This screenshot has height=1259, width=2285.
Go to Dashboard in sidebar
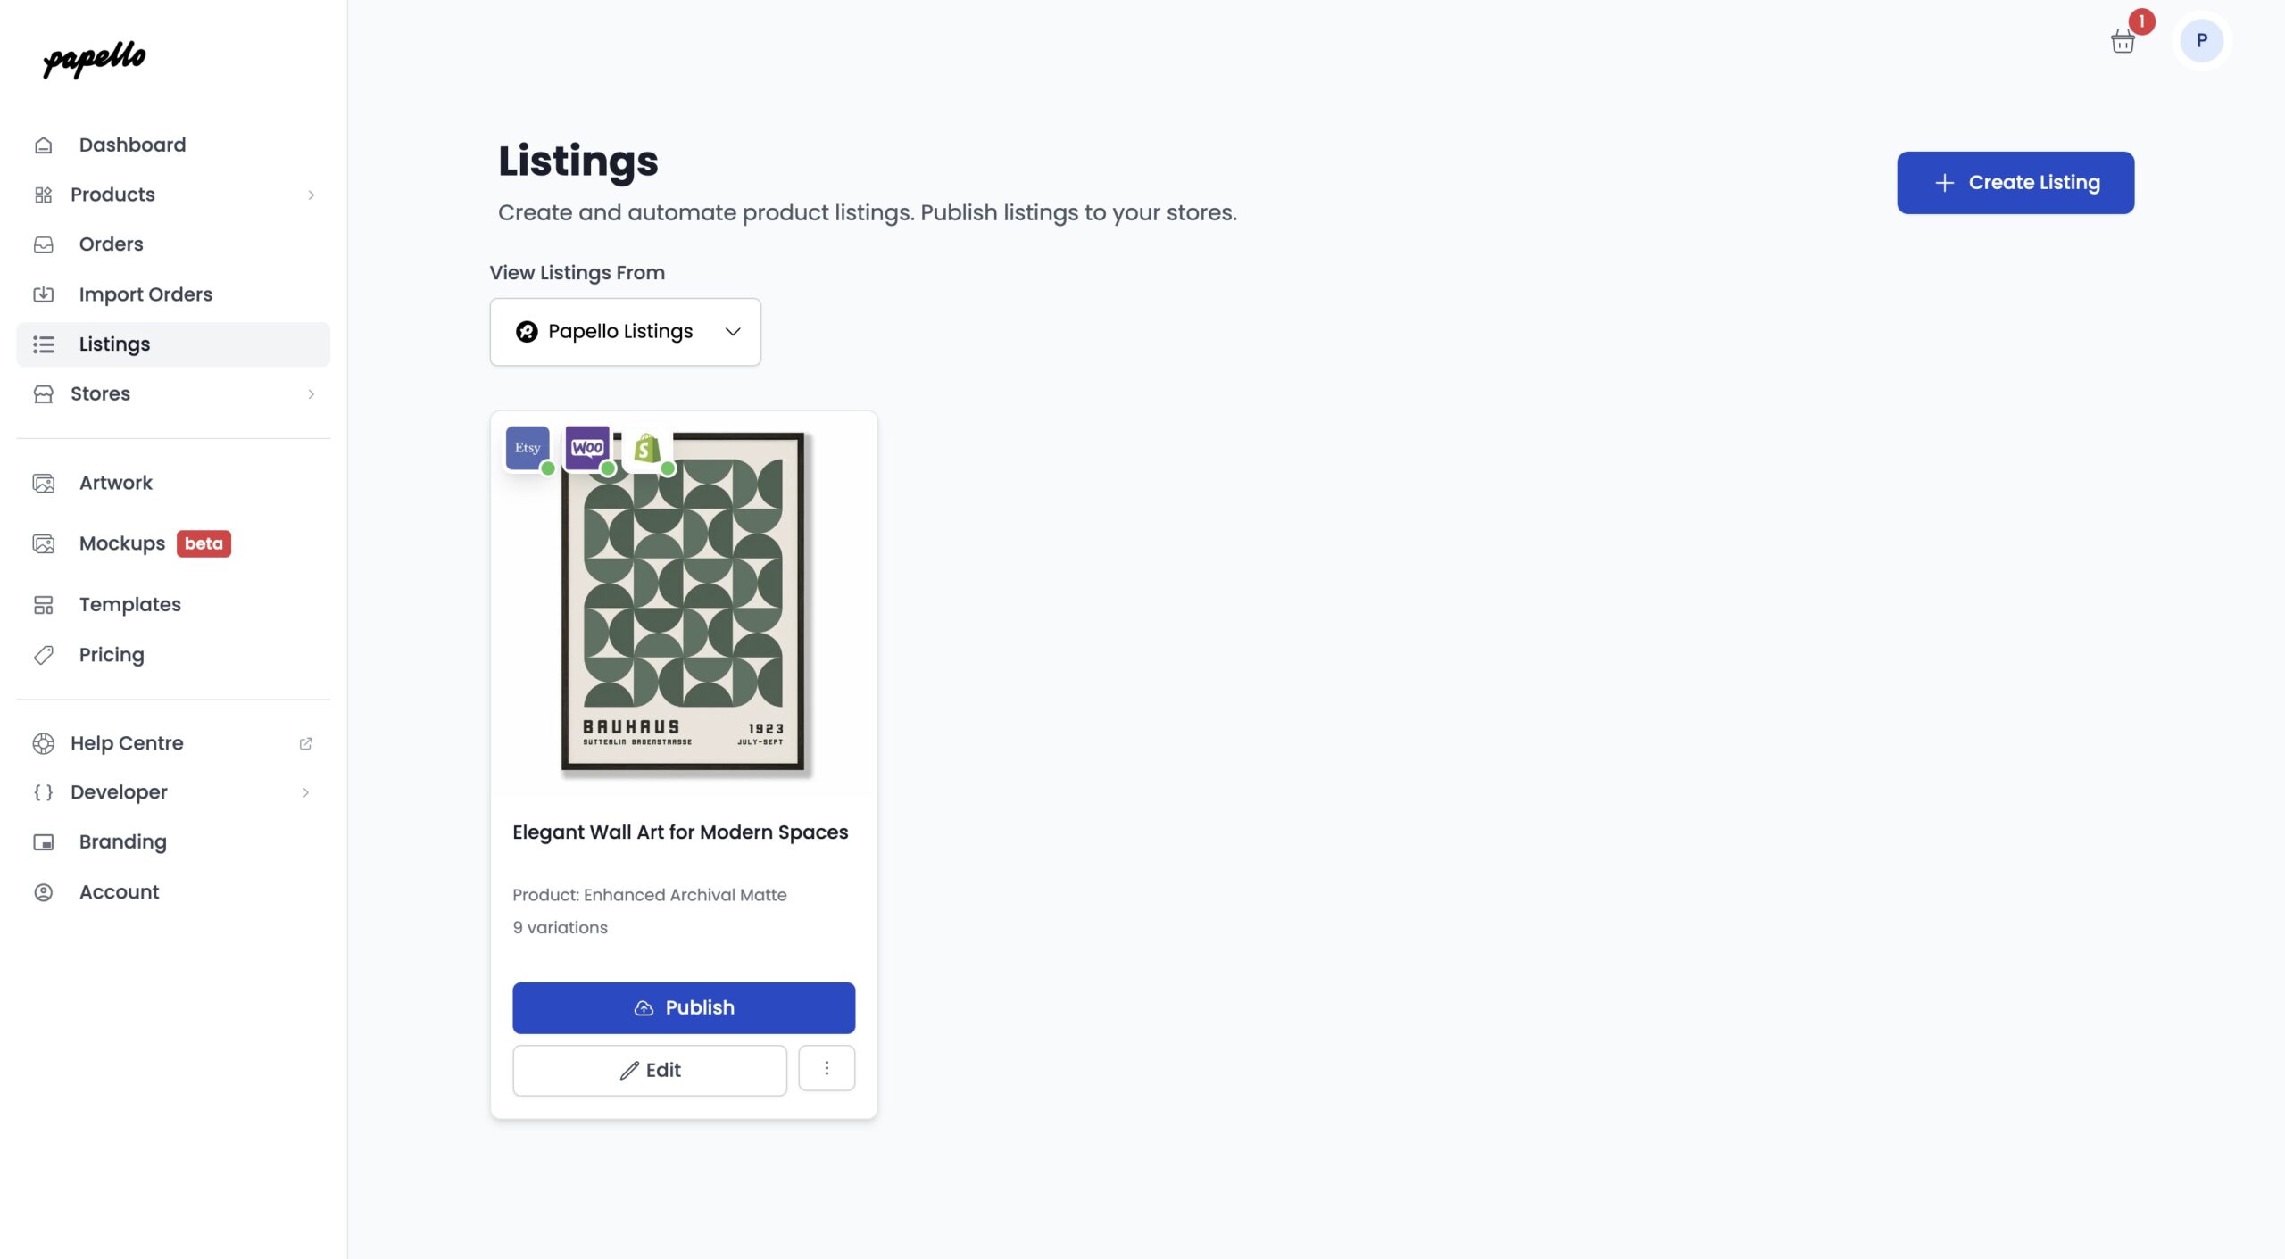132,145
